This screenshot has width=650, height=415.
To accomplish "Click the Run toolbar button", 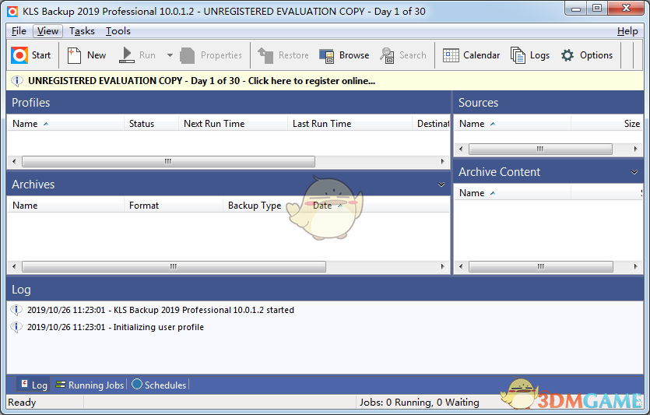I will click(137, 55).
